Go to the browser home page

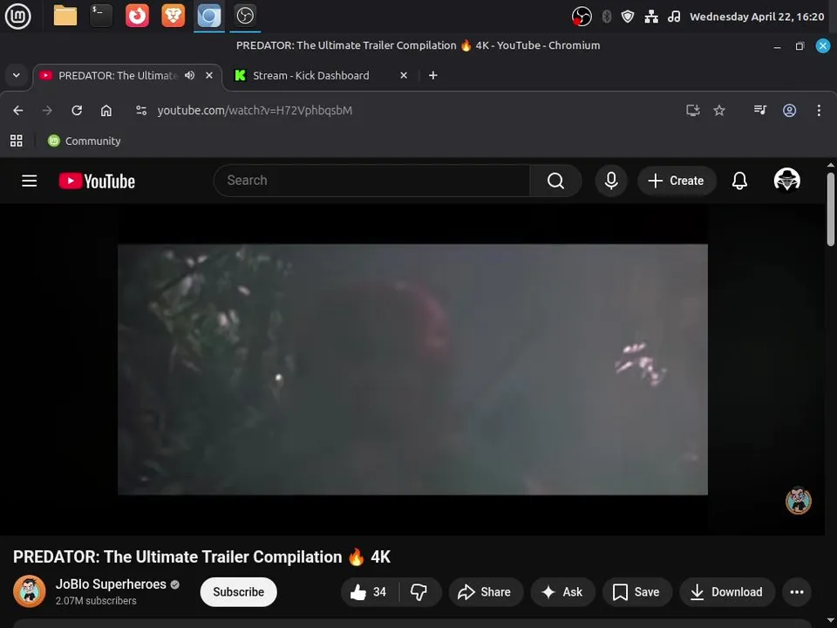pos(106,111)
